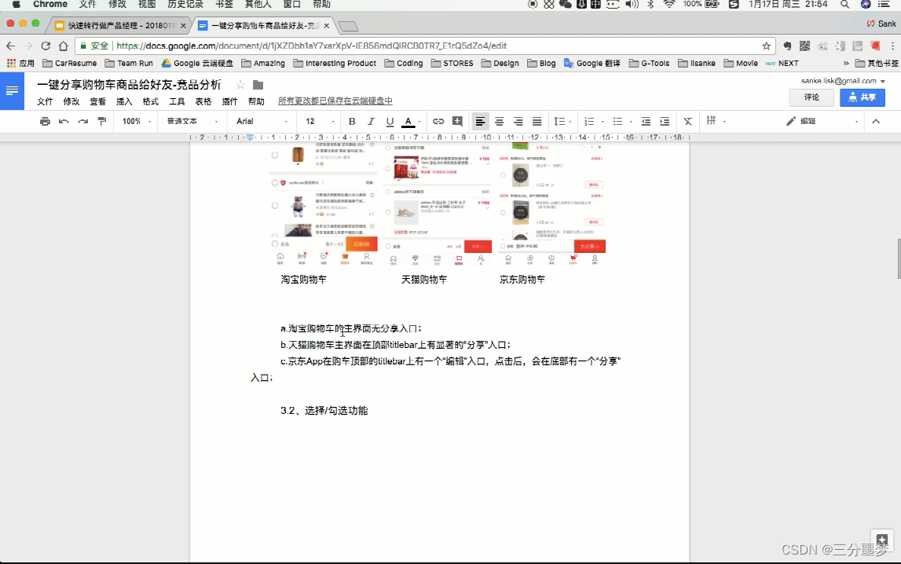Screen dimensions: 901x564
Task: Click the Print icon in toolbar
Action: click(45, 121)
